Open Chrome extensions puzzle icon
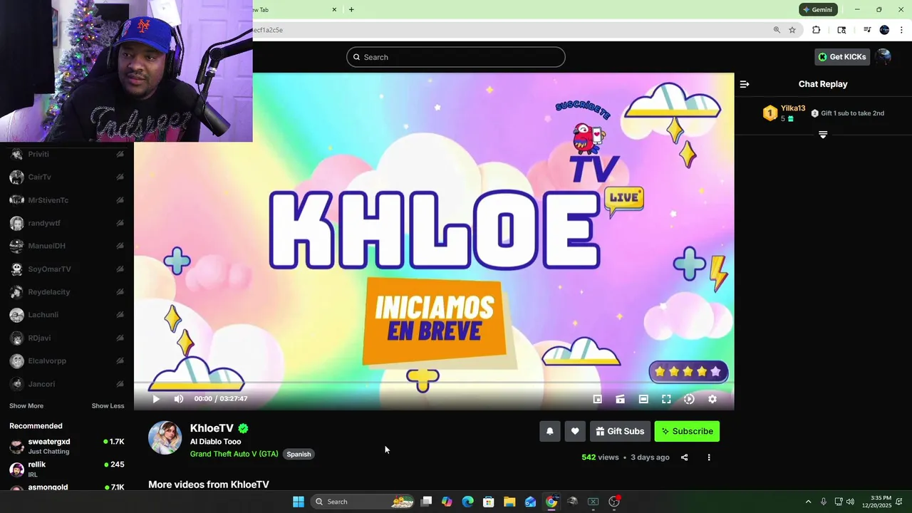Viewport: 912px width, 513px height. (817, 30)
